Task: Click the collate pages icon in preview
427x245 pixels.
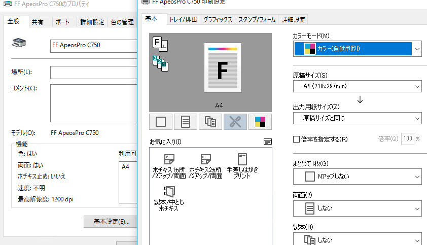Action: [160, 63]
